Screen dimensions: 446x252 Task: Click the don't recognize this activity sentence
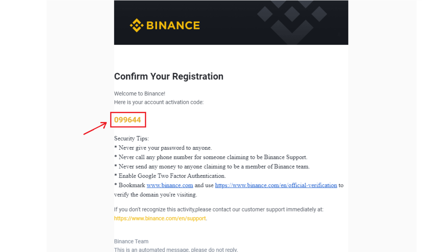click(x=219, y=209)
